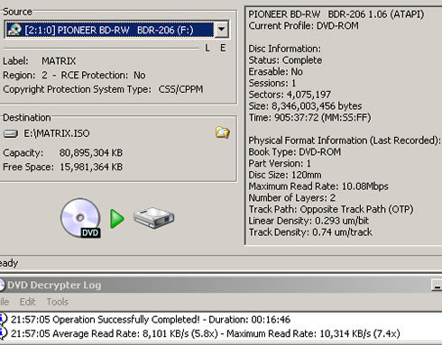Viewport: 442px width, 345px height.
Task: Click the Current Profile: DVD-ROM line
Action: 303,26
